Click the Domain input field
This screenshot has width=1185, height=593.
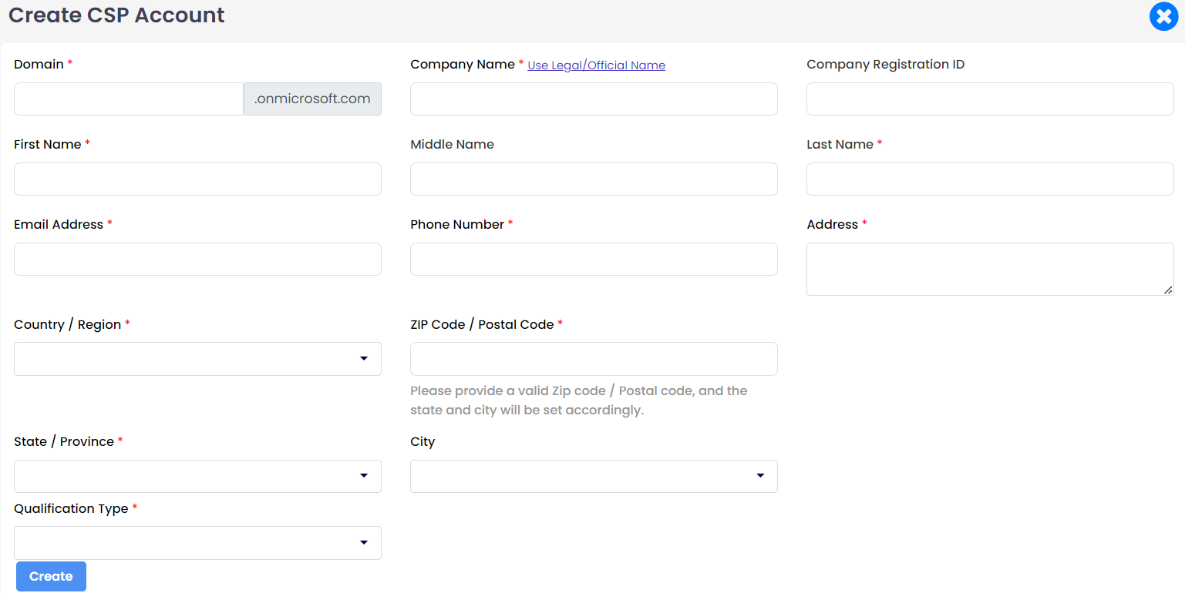[129, 99]
